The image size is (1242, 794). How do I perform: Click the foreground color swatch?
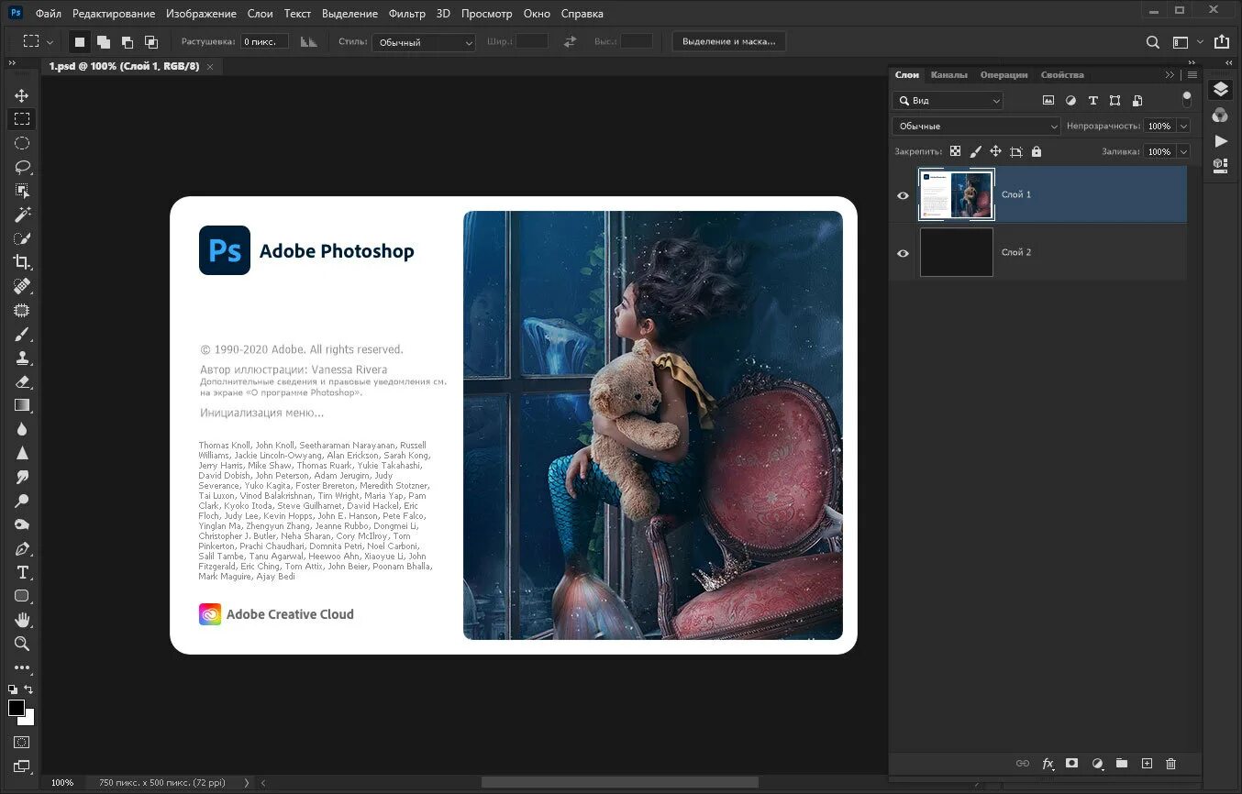(x=17, y=708)
